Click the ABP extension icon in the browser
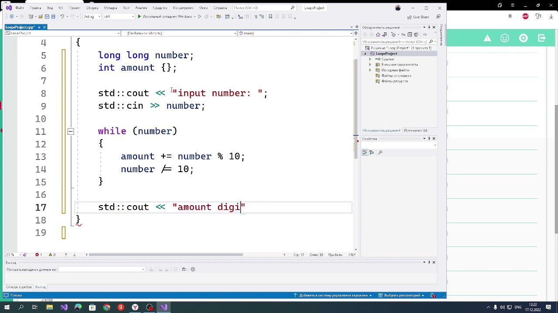 click(x=525, y=17)
